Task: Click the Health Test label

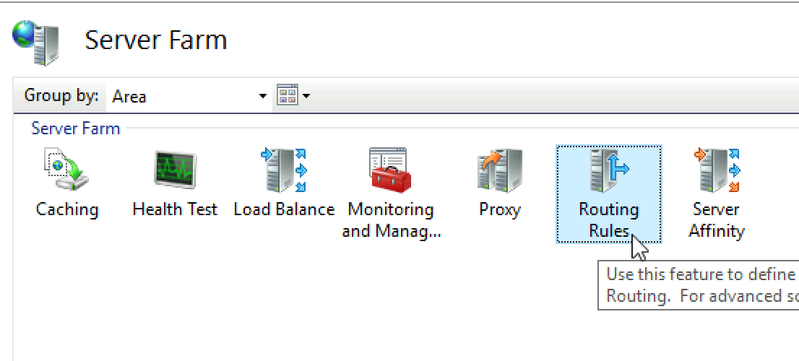Action: pyautogui.click(x=175, y=209)
